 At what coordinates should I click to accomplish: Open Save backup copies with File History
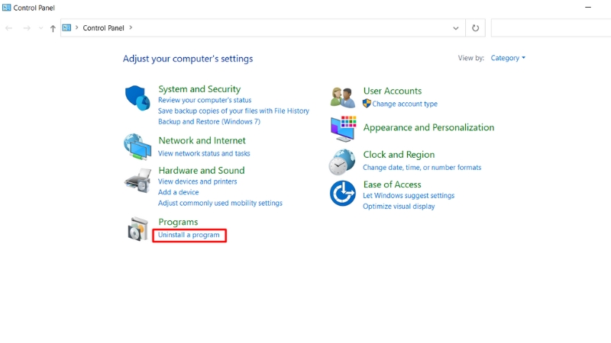coord(234,111)
